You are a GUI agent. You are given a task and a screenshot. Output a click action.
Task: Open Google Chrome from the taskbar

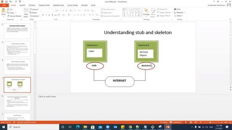pyautogui.click(x=130, y=127)
